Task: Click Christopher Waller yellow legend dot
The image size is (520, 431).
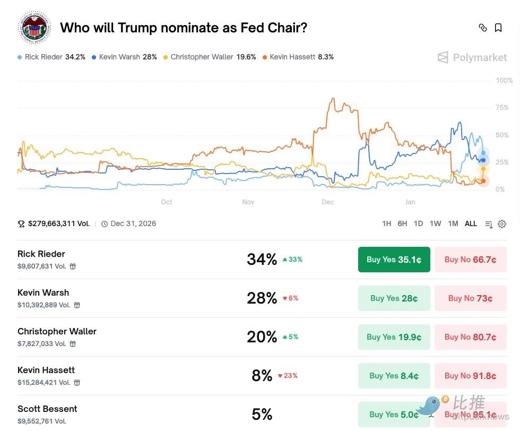Action: tap(166, 57)
